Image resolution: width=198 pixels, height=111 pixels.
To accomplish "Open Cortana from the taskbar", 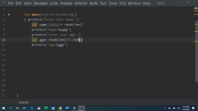I will tap(17, 108).
